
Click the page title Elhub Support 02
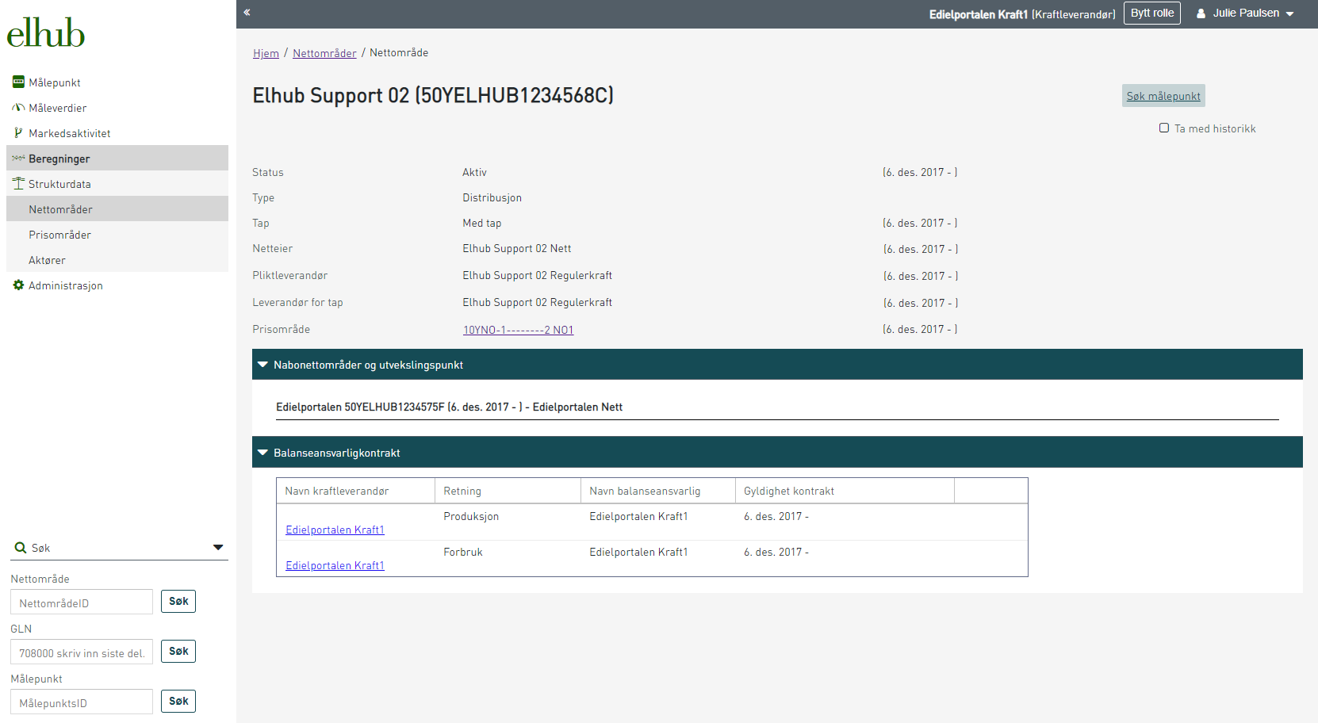click(x=433, y=95)
